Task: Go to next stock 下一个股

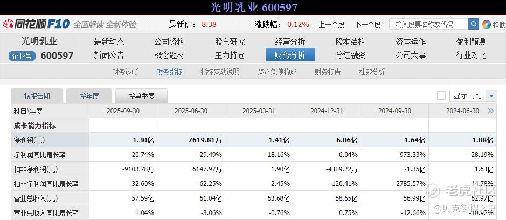Action: click(x=368, y=25)
